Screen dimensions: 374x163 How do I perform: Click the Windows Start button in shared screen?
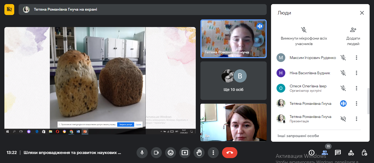pos(7,132)
